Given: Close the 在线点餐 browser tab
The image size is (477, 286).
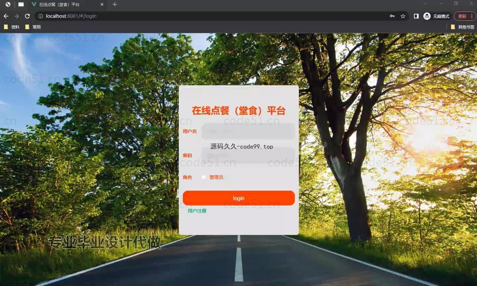Looking at the screenshot, I should [x=102, y=4].
